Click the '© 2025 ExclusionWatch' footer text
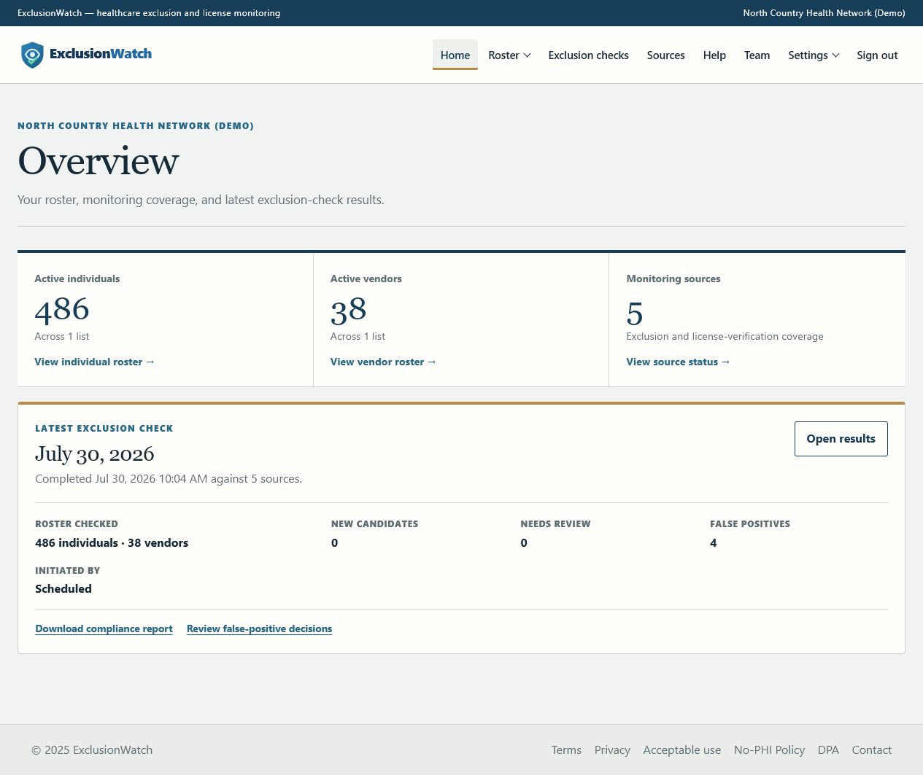Image resolution: width=923 pixels, height=775 pixels. point(92,750)
